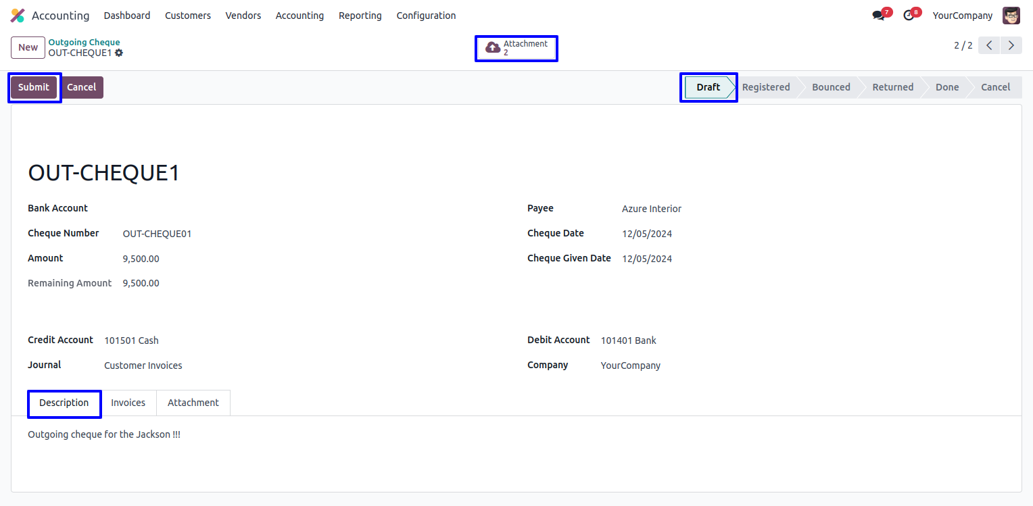Click the New record button
The image size is (1033, 506).
(28, 47)
